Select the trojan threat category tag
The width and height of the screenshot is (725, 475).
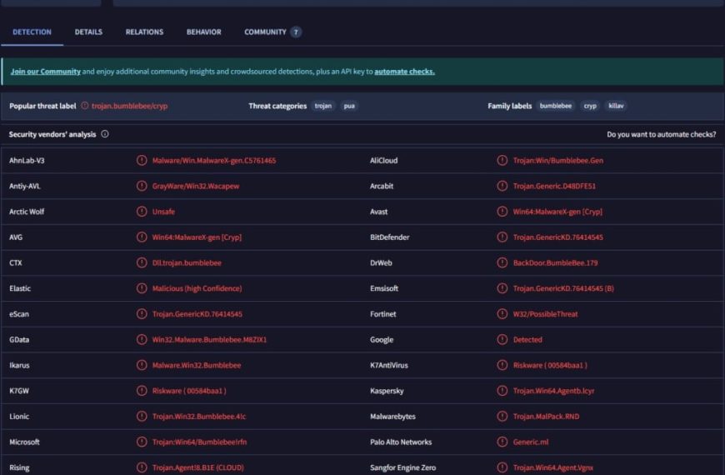[x=322, y=106]
